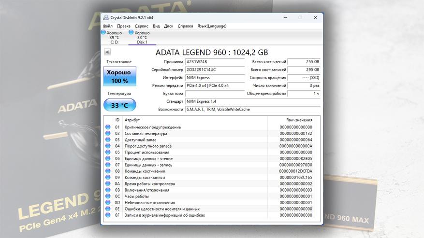
Task: Click status circle for Единицы данных - запись row
Action: click(x=108, y=165)
